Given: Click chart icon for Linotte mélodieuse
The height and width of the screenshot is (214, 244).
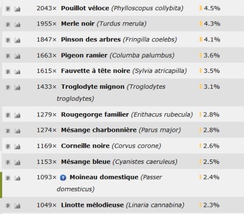Looking at the screenshot, I should (17, 206).
